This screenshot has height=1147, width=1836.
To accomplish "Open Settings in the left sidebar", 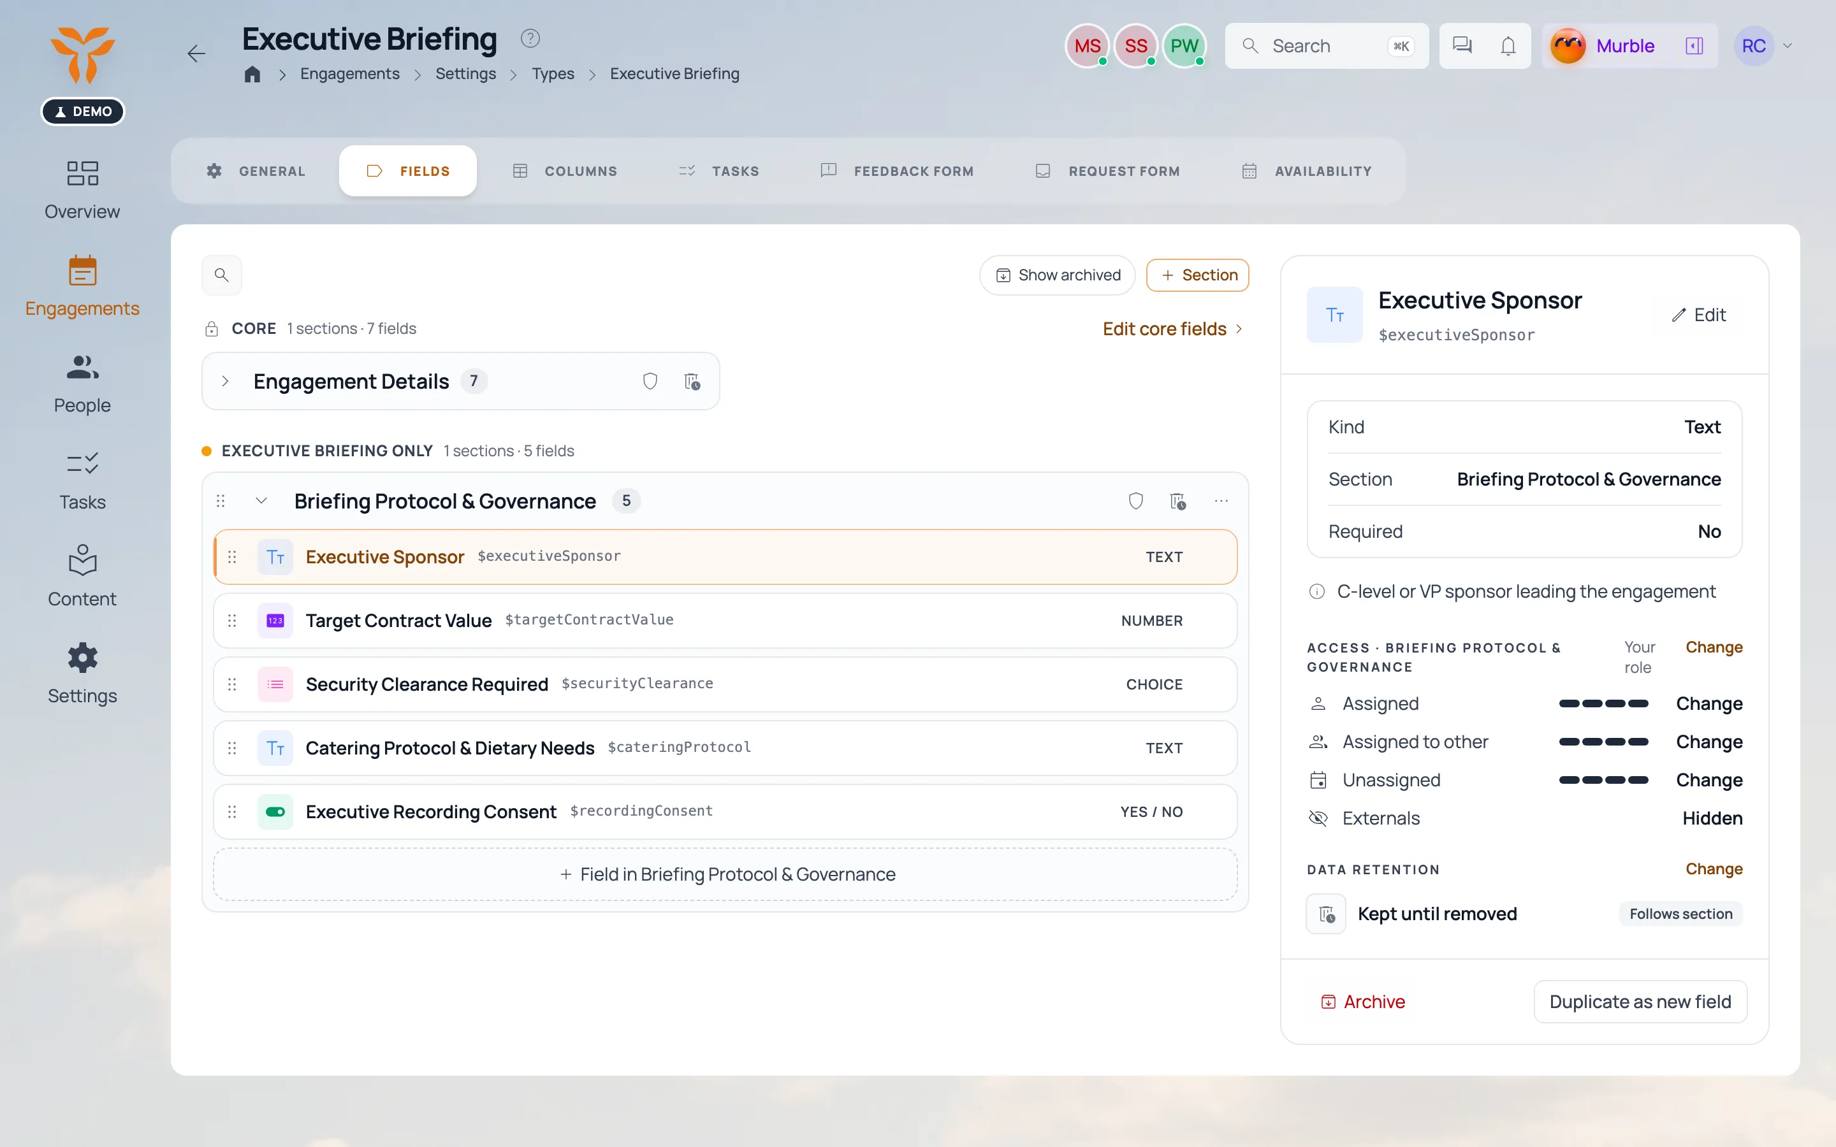I will coord(82,674).
